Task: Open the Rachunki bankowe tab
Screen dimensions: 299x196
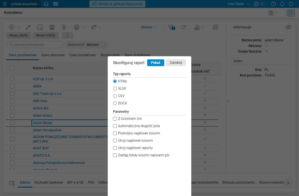Action: 48,183
